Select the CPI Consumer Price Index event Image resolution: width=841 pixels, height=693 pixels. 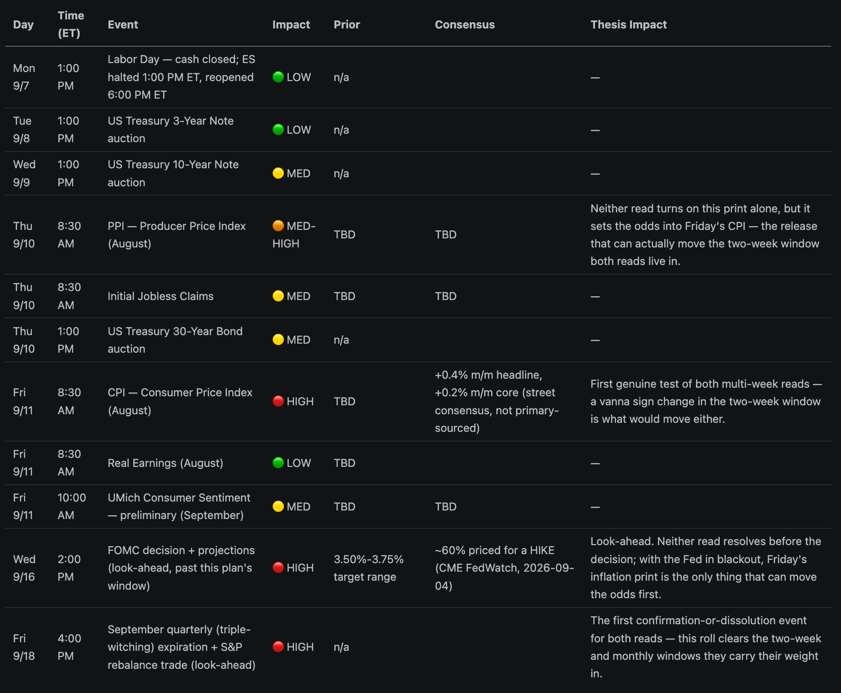click(180, 401)
